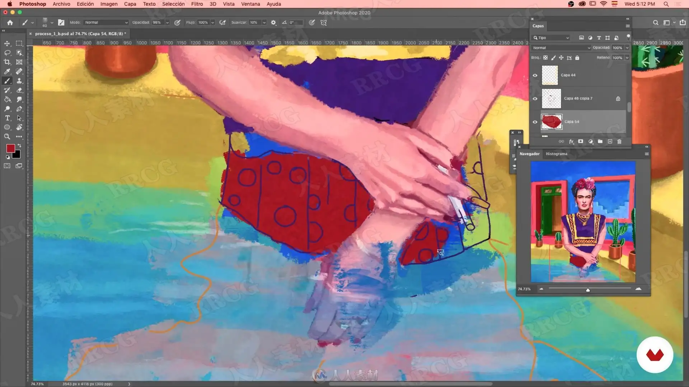Switch to the Histograma tab
Viewport: 689px width, 387px height.
[556, 154]
